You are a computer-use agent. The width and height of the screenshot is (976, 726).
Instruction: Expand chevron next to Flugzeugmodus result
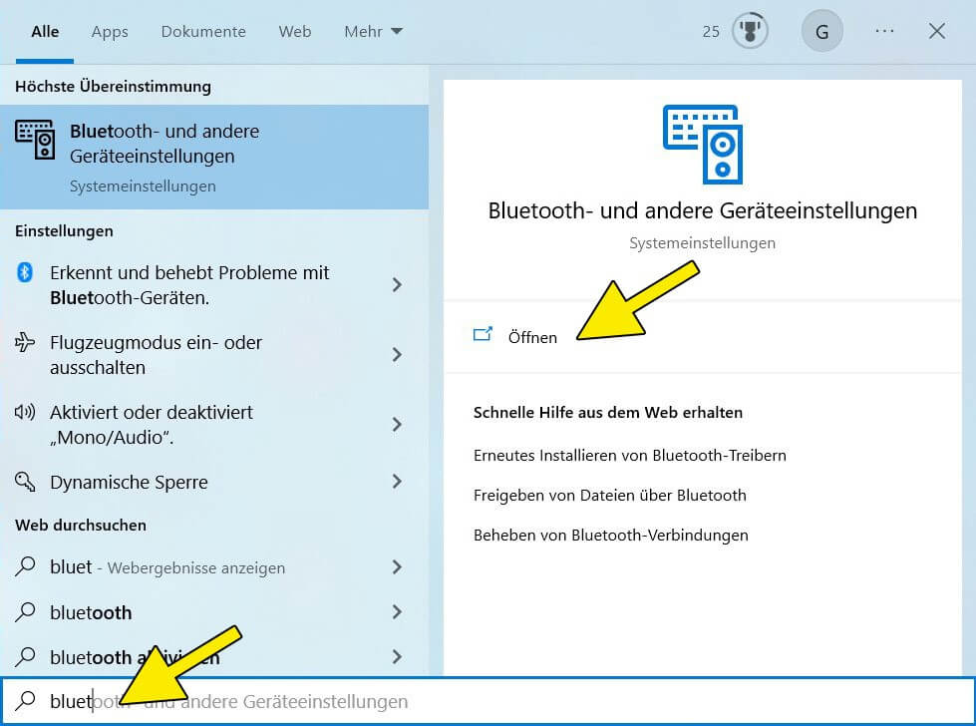pos(397,354)
